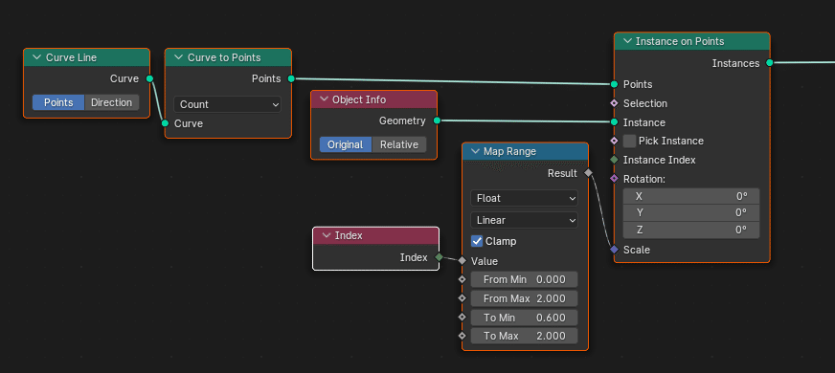
Task: Click the From Min value field
Action: pyautogui.click(x=525, y=279)
